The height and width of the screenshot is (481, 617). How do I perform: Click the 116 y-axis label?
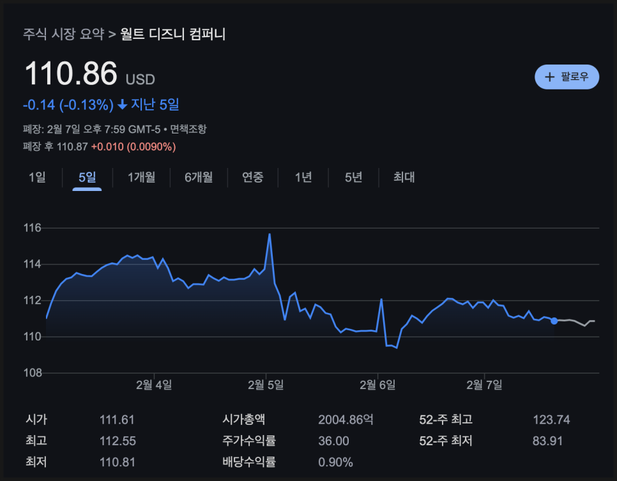33,228
